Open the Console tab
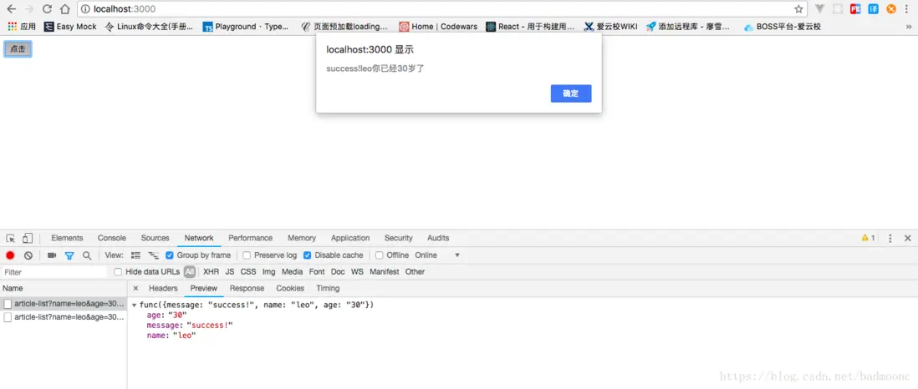The width and height of the screenshot is (918, 389). [112, 238]
